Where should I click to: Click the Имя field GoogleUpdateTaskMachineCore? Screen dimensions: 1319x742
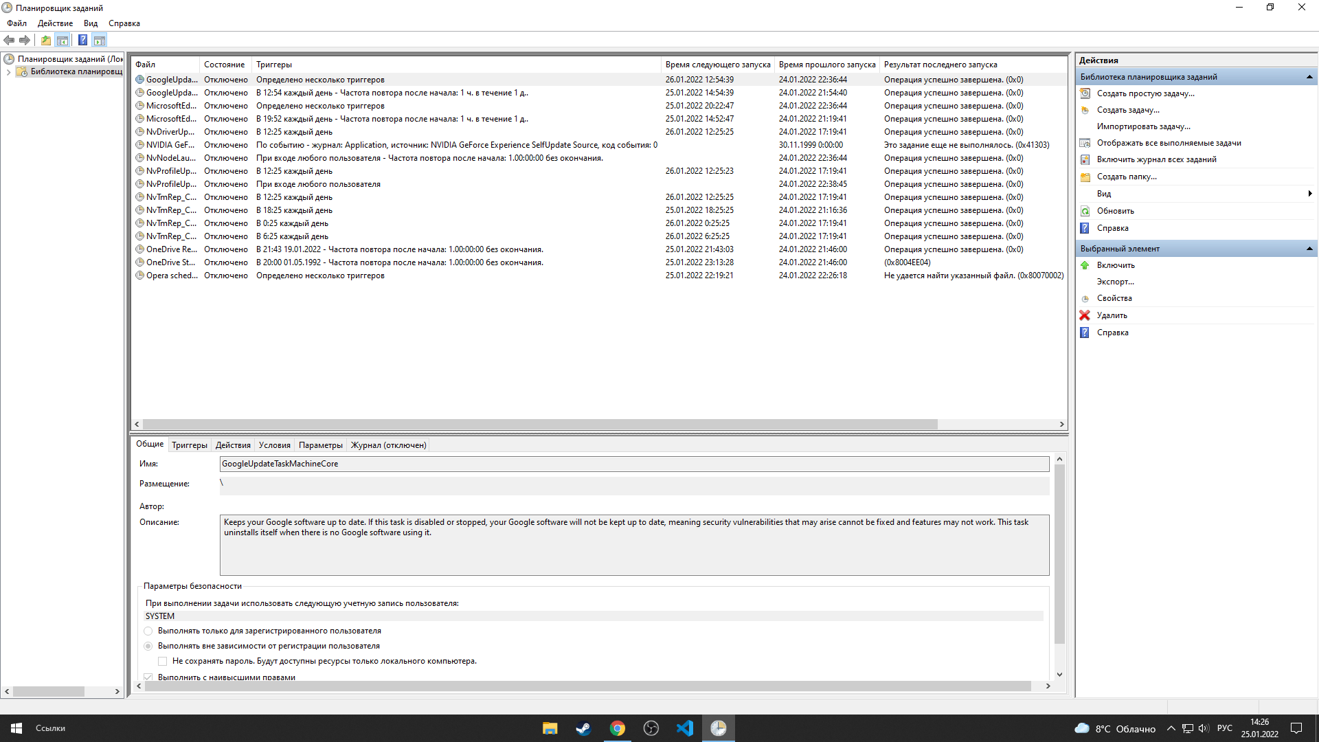pyautogui.click(x=634, y=464)
